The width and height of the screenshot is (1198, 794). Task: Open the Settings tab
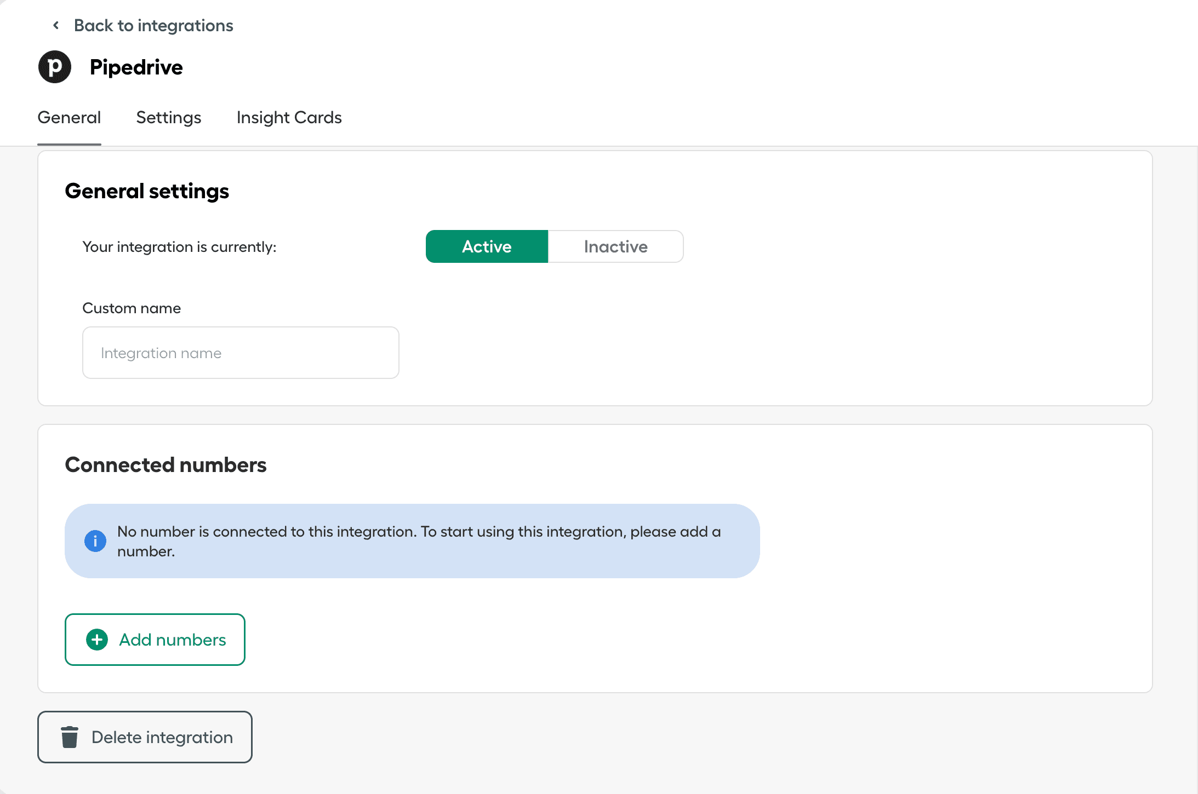168,117
